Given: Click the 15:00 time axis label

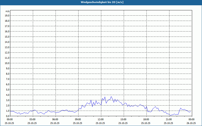Looking at the screenshot, I should click(x=123, y=119).
